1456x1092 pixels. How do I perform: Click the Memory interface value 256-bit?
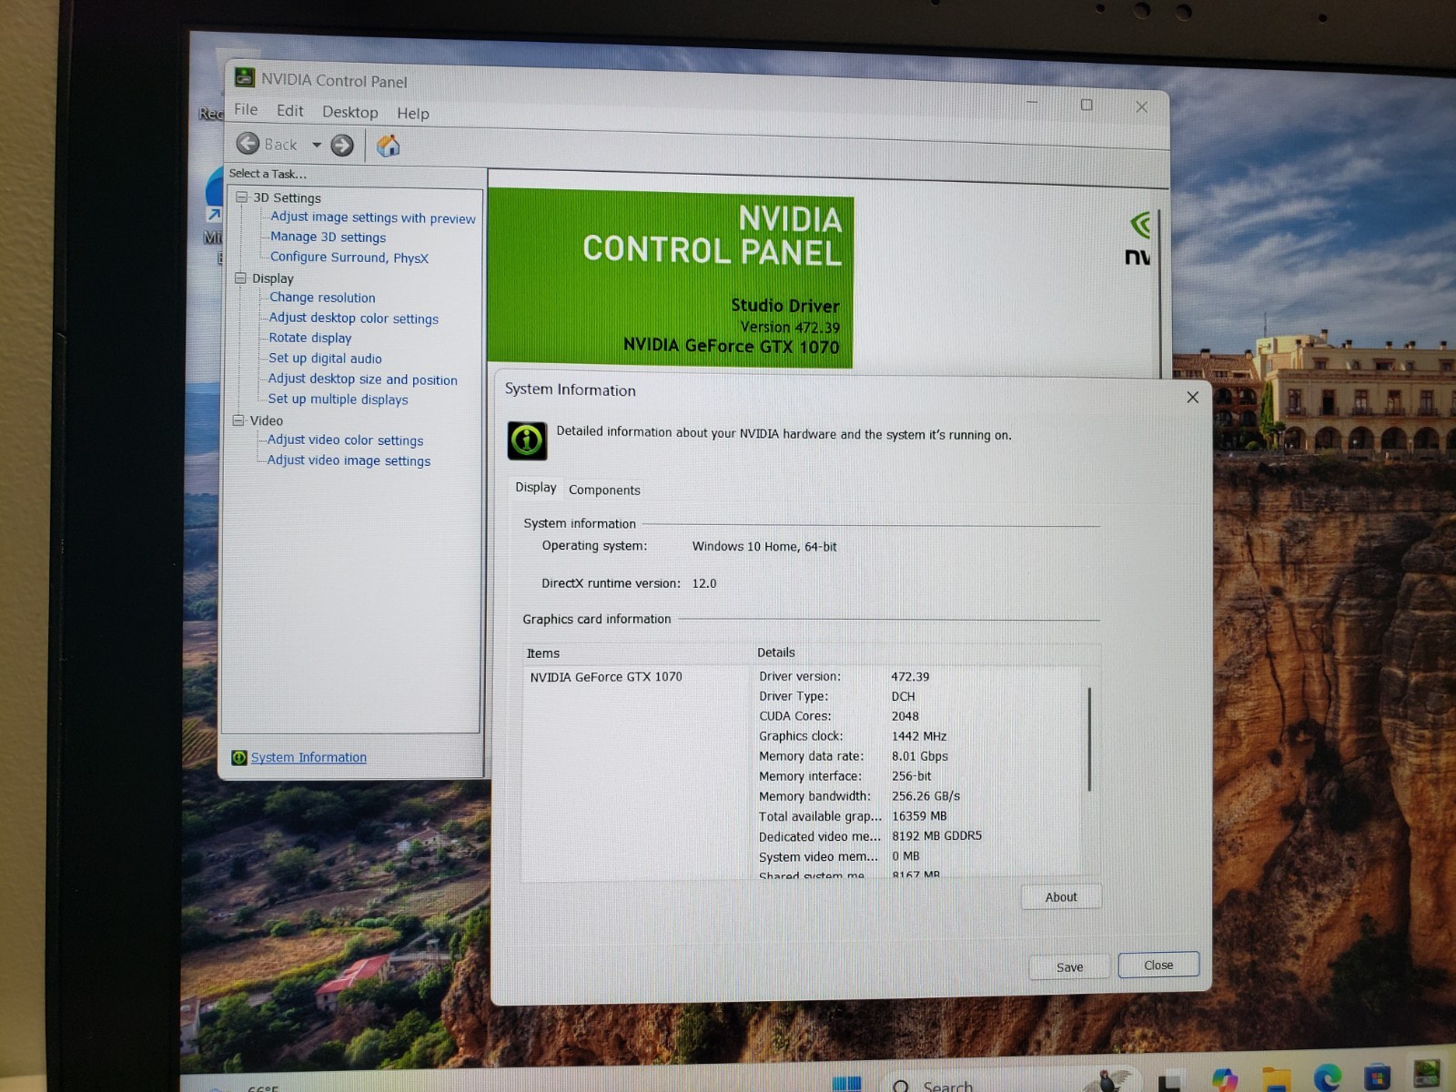tap(912, 776)
